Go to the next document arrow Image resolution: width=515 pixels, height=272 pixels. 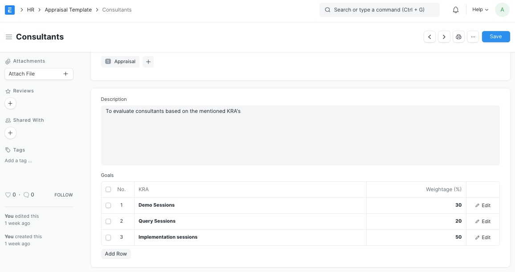(444, 37)
